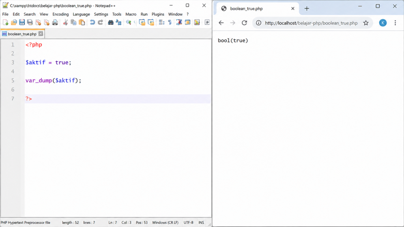The height and width of the screenshot is (227, 404).
Task: Click line number 5 in the margin
Action: coord(13,80)
